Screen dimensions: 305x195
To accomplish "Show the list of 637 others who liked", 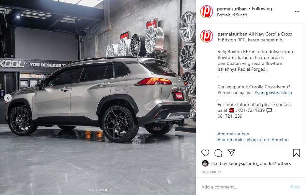I will pos(280,163).
